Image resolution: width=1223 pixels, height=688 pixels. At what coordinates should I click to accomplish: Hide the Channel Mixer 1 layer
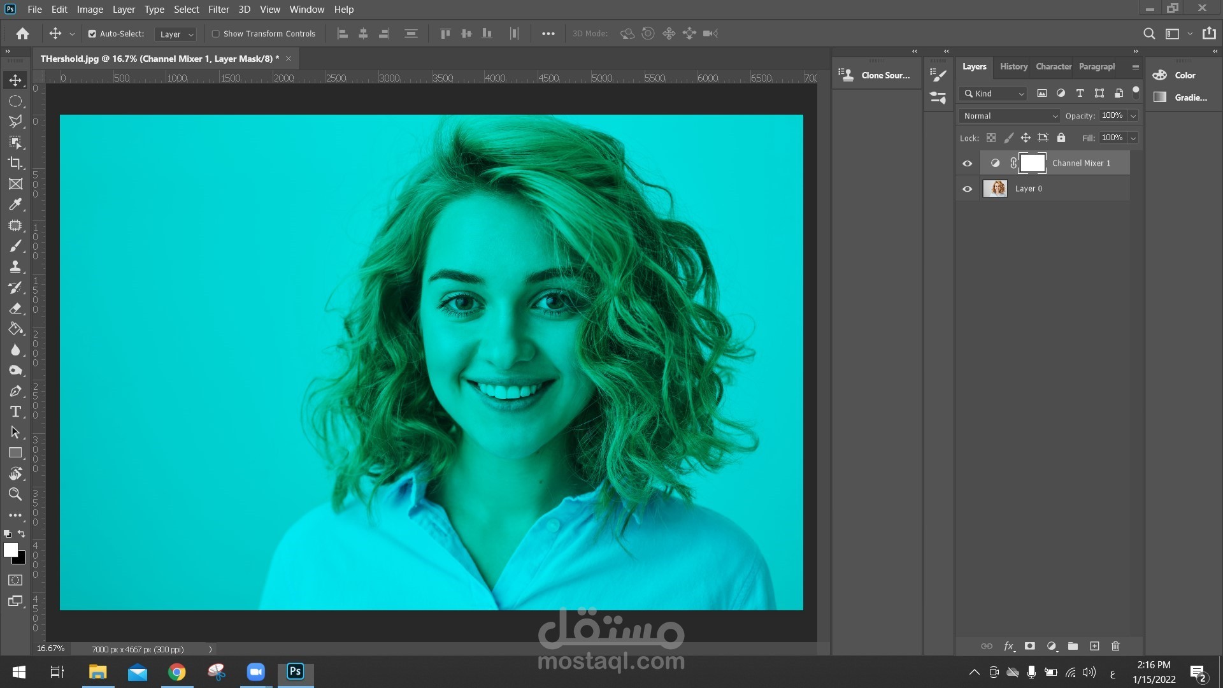pyautogui.click(x=967, y=164)
